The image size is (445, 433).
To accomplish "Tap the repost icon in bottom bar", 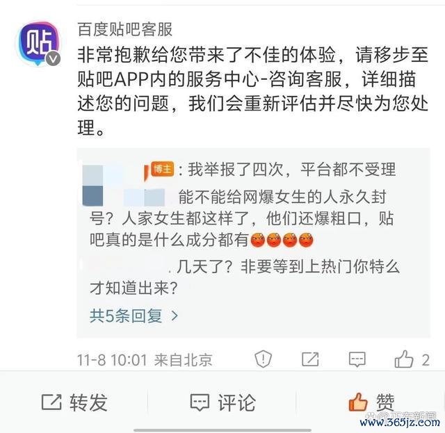I will (x=51, y=402).
